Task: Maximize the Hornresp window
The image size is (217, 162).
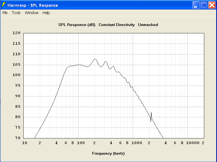Action: (204, 5)
